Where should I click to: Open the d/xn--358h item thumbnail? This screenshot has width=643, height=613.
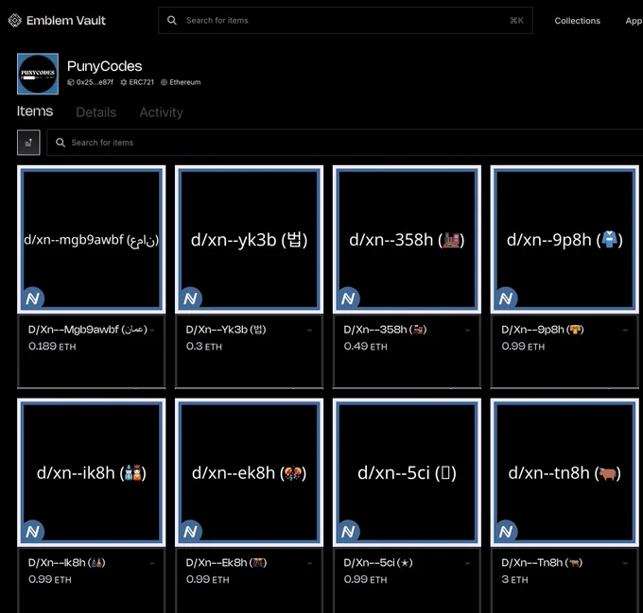407,240
